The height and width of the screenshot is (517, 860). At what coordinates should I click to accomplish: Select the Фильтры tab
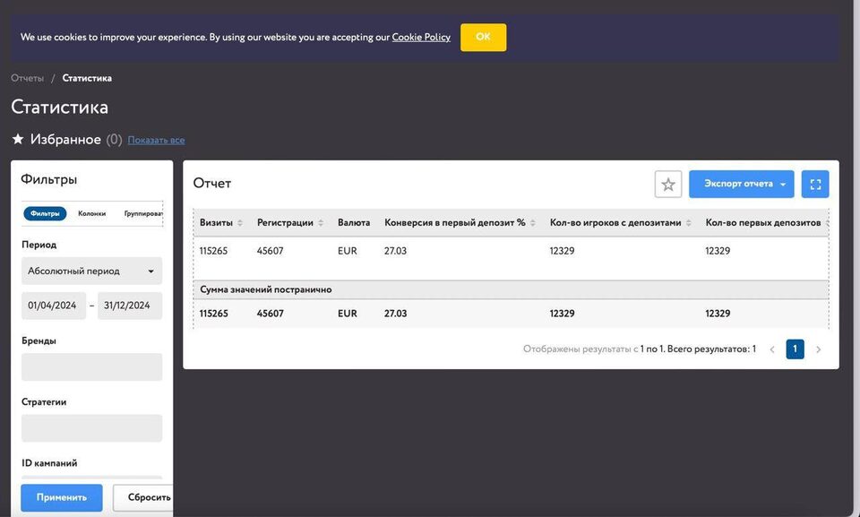click(45, 213)
